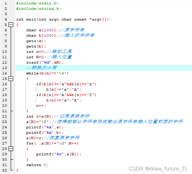Click the comment //原字符串
192x174 pixels.
(71, 30)
